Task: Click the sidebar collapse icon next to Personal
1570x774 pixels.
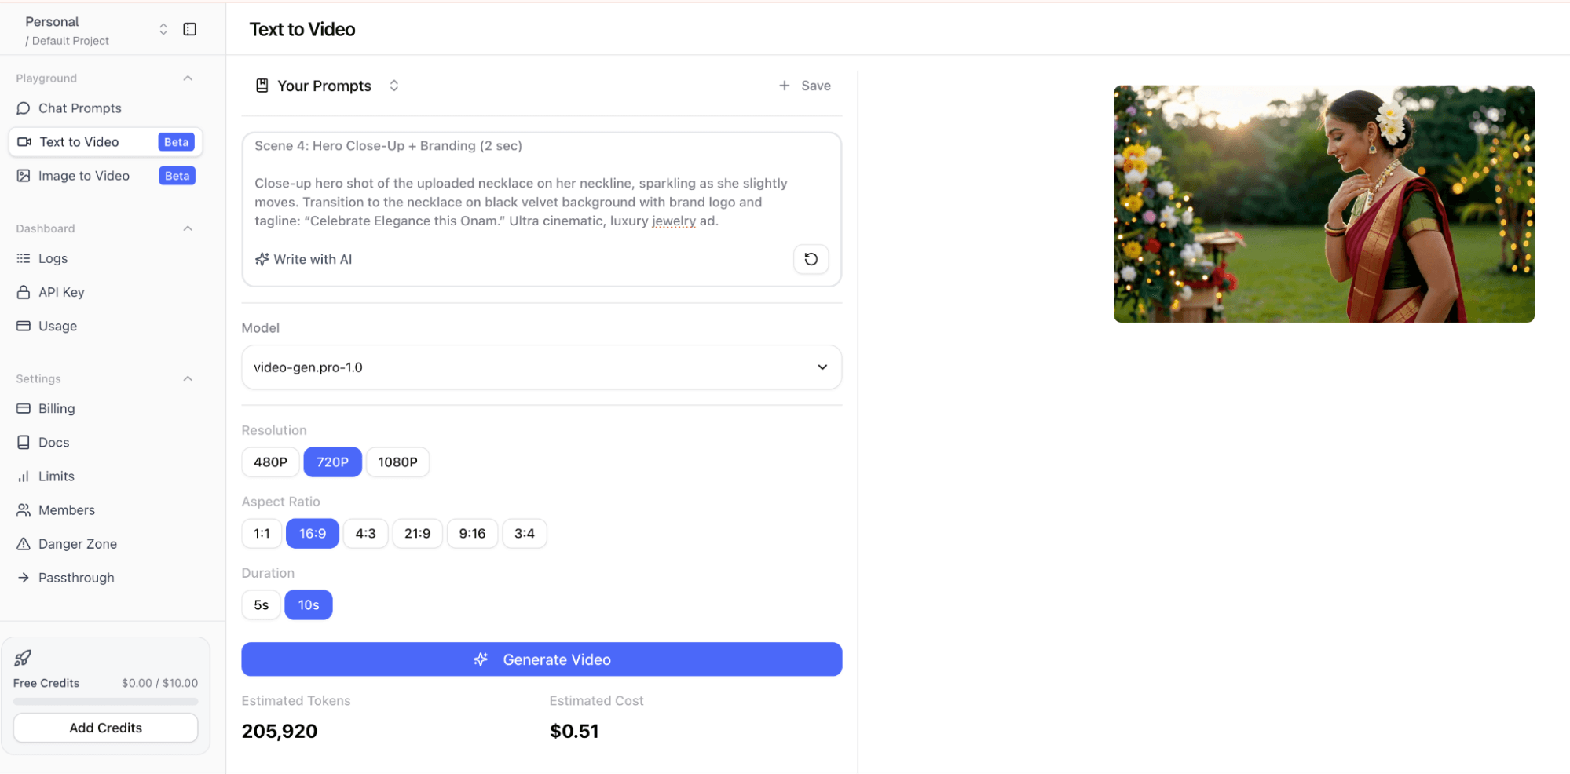Action: tap(189, 28)
